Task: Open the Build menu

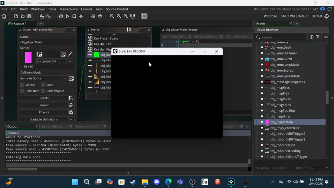Action: pyautogui.click(x=24, y=9)
